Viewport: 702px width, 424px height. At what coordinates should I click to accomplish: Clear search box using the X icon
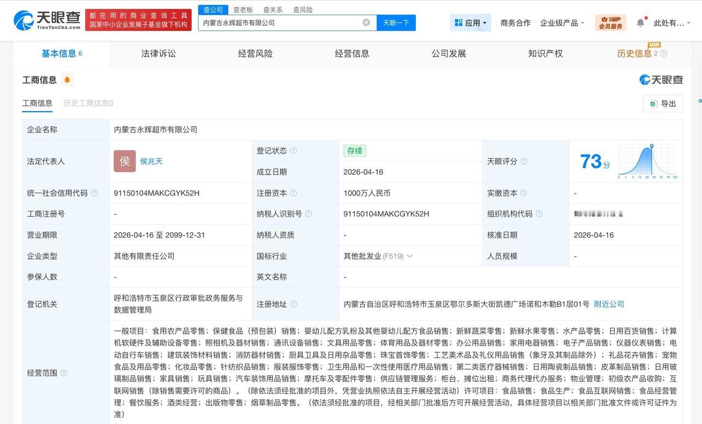coord(366,22)
